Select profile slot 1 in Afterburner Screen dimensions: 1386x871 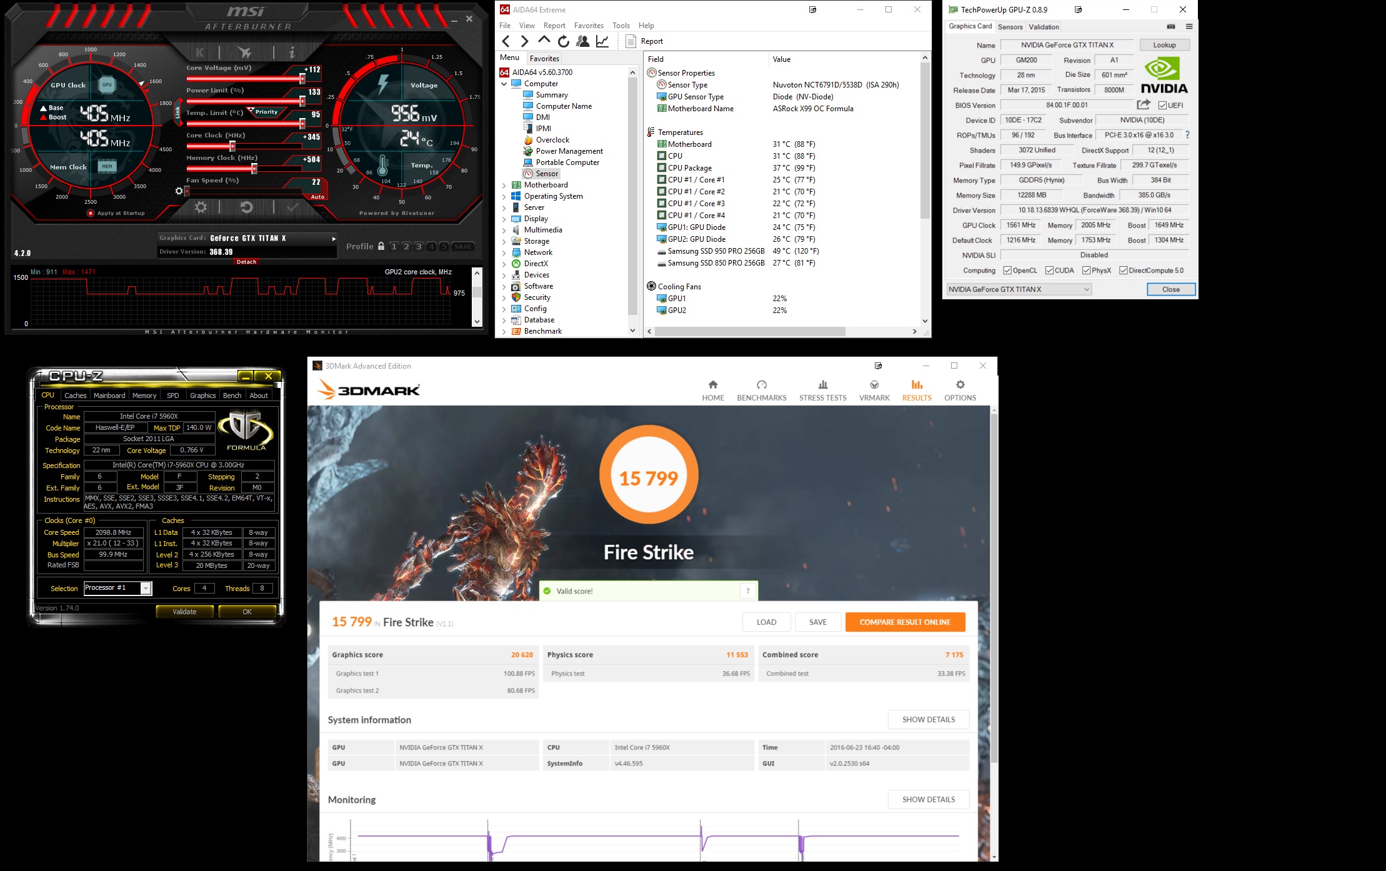[x=394, y=246]
